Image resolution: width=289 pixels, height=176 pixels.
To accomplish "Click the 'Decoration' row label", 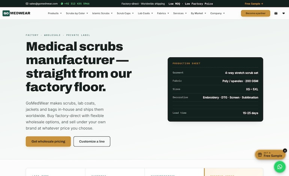I will tap(180, 97).
